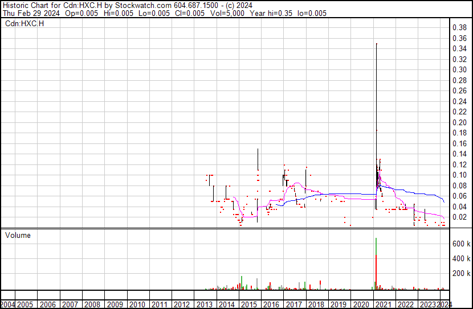Click the 2014 year label on time axis
Image resolution: width=473 pixels, height=309 pixels.
pyautogui.click(x=227, y=304)
